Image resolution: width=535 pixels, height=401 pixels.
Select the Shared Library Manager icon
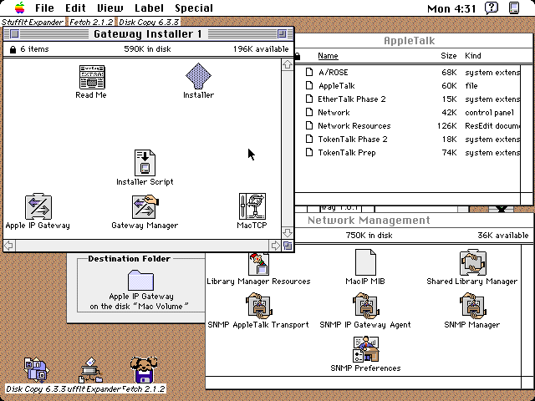coord(472,262)
